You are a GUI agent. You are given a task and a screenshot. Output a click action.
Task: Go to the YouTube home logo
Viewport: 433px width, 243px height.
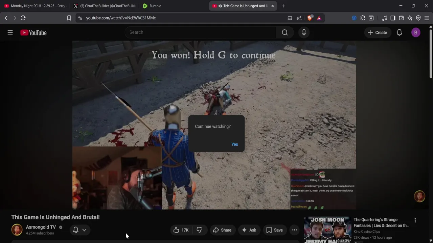tap(33, 32)
